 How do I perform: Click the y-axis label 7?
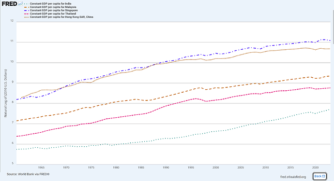click(13, 123)
